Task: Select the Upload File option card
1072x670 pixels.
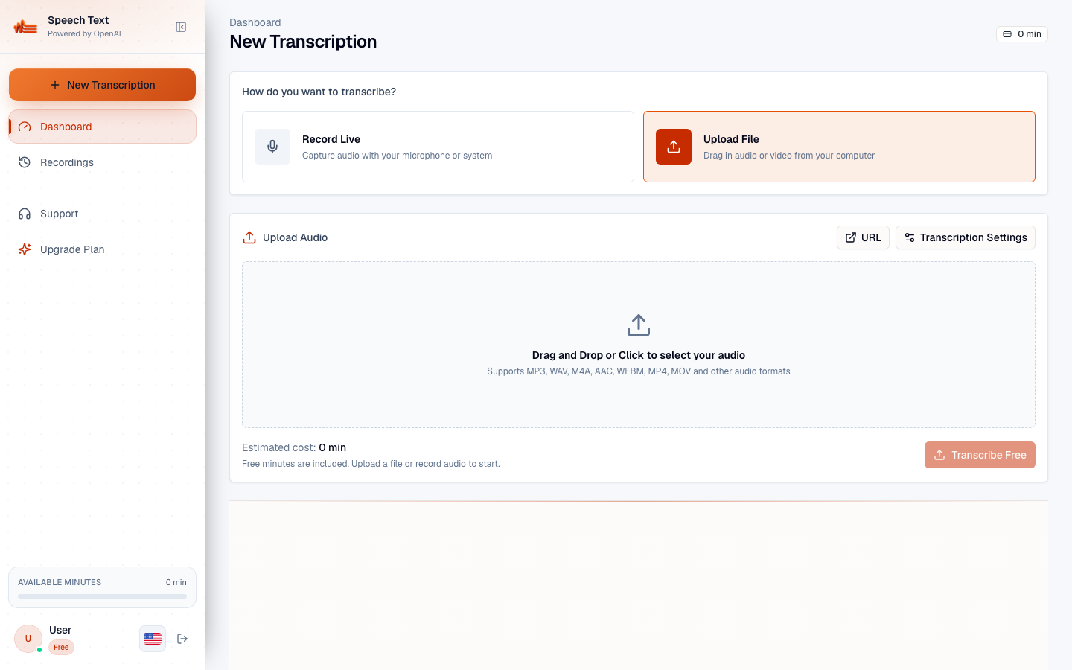Action: click(x=839, y=147)
